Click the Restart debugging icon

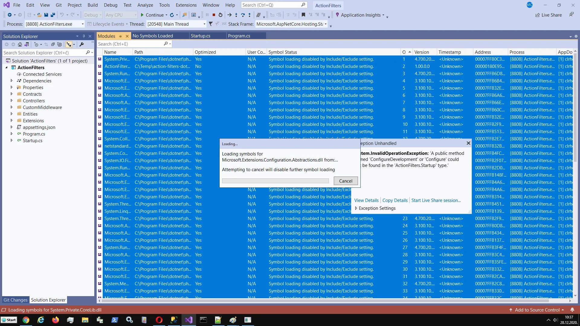pos(221,15)
